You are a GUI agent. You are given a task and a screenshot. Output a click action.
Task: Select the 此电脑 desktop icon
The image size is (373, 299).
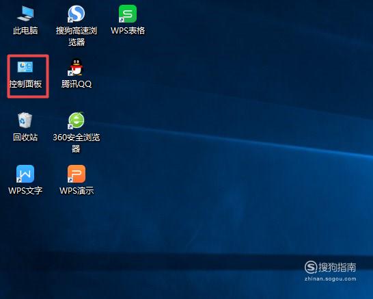tap(25, 14)
